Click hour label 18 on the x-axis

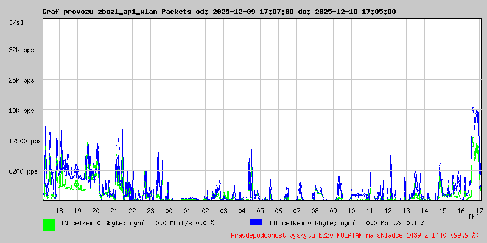[59, 211]
